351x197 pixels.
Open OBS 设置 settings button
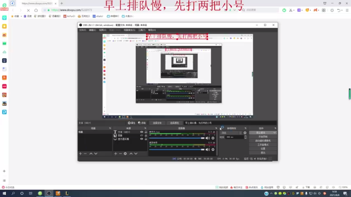tap(263, 149)
